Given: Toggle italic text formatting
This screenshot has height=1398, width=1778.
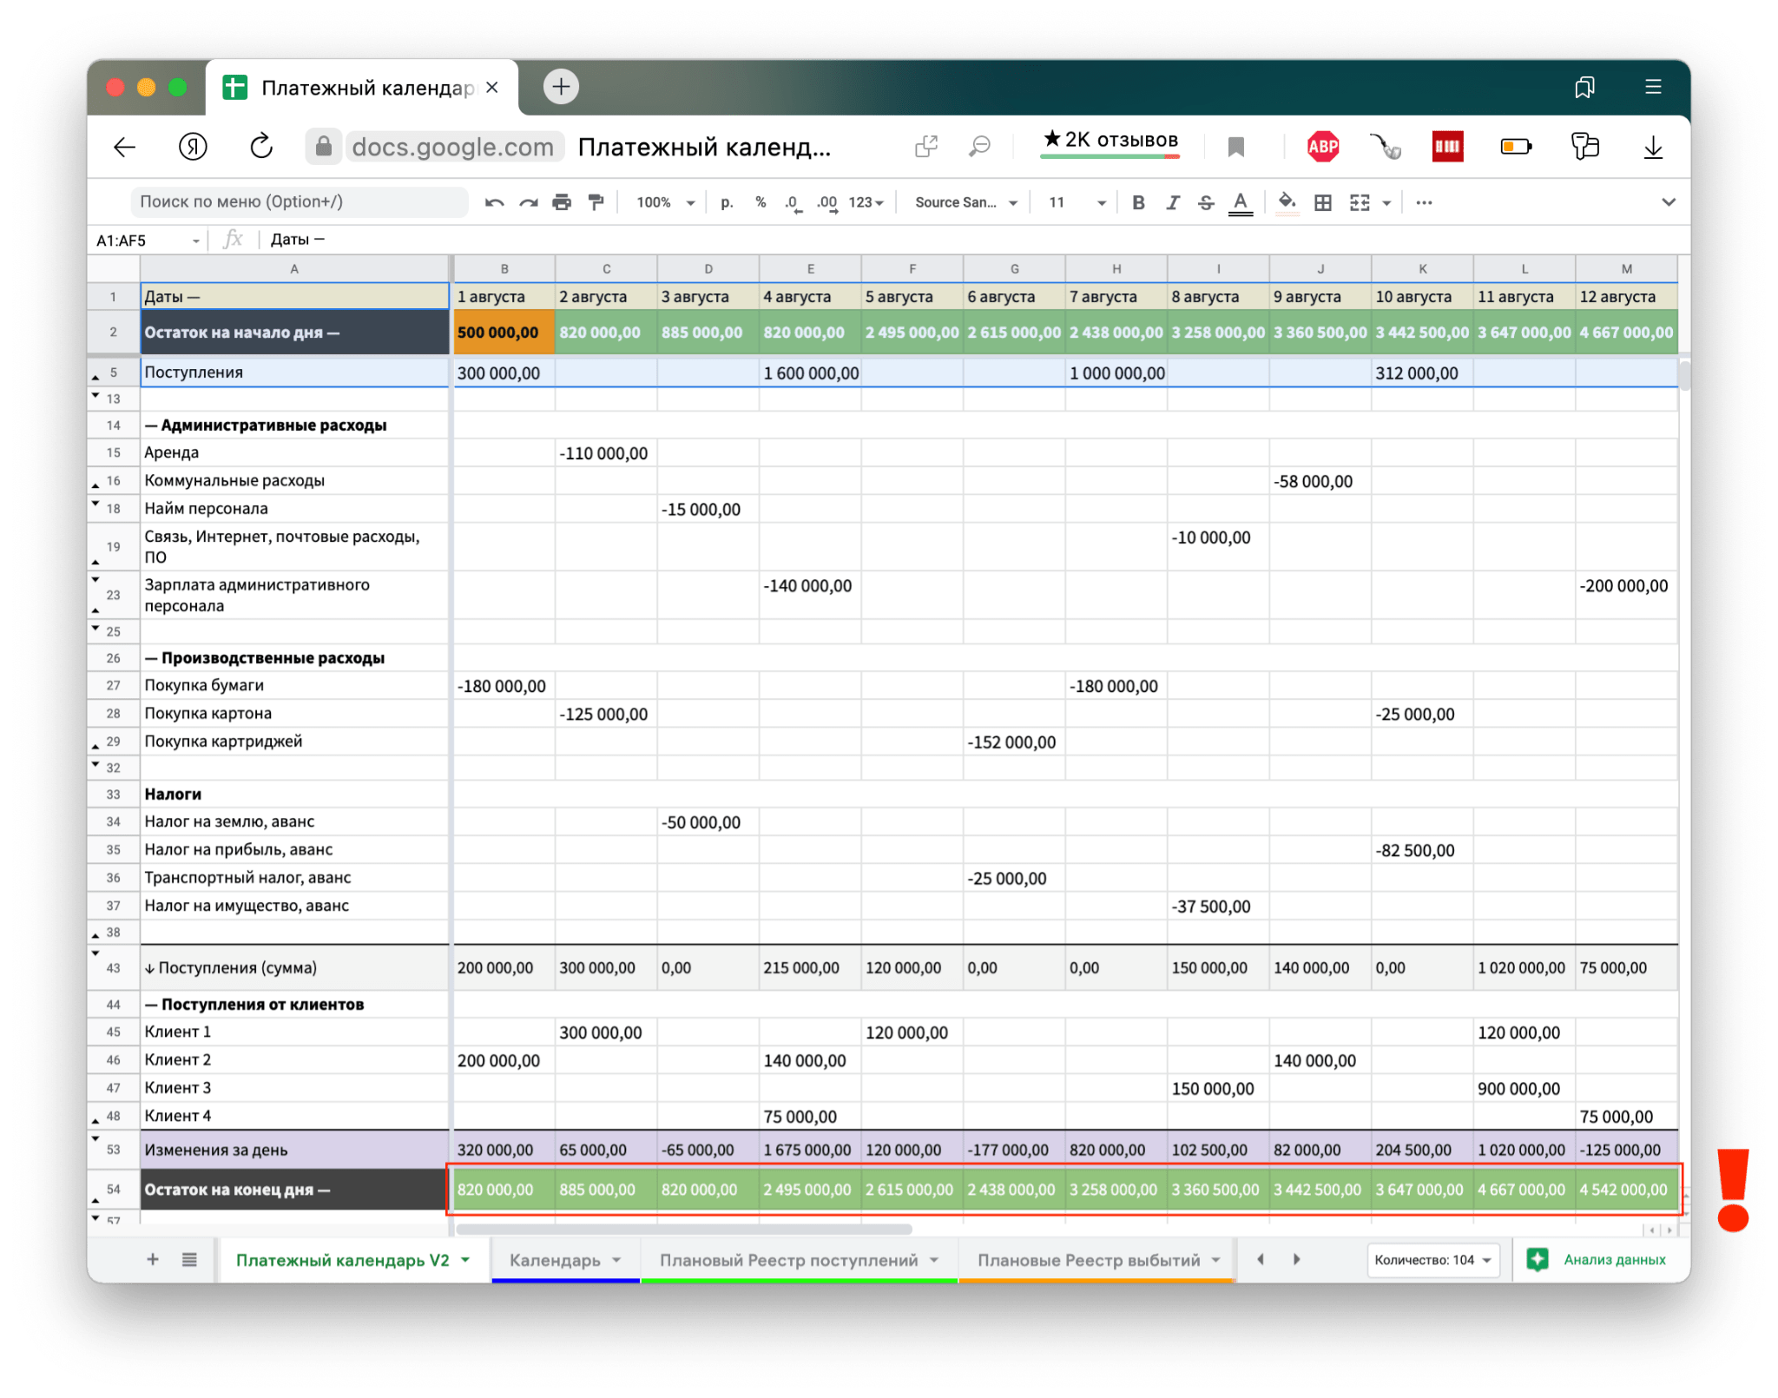Looking at the screenshot, I should click(1172, 203).
